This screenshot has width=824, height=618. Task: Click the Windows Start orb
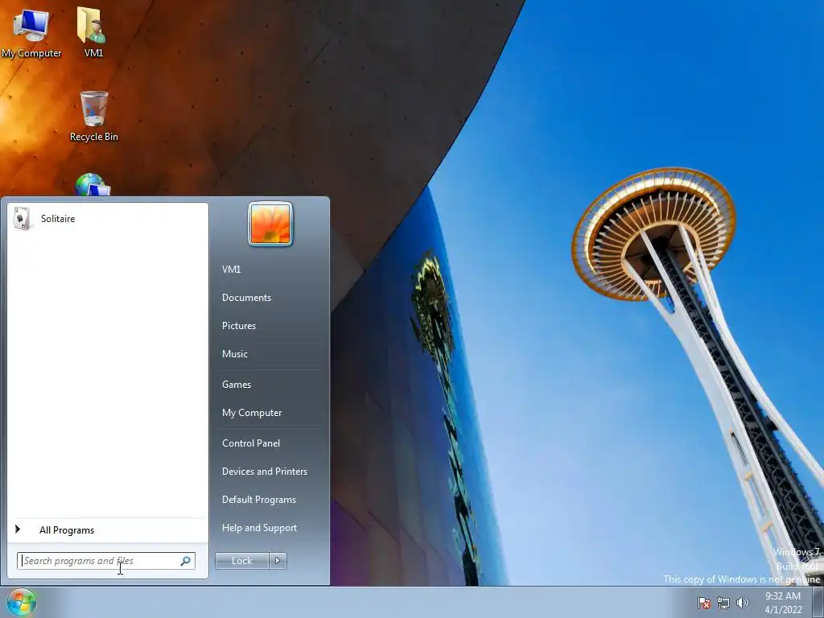coord(22,602)
